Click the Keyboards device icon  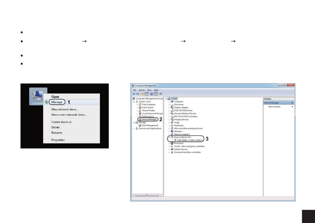pos(172,126)
